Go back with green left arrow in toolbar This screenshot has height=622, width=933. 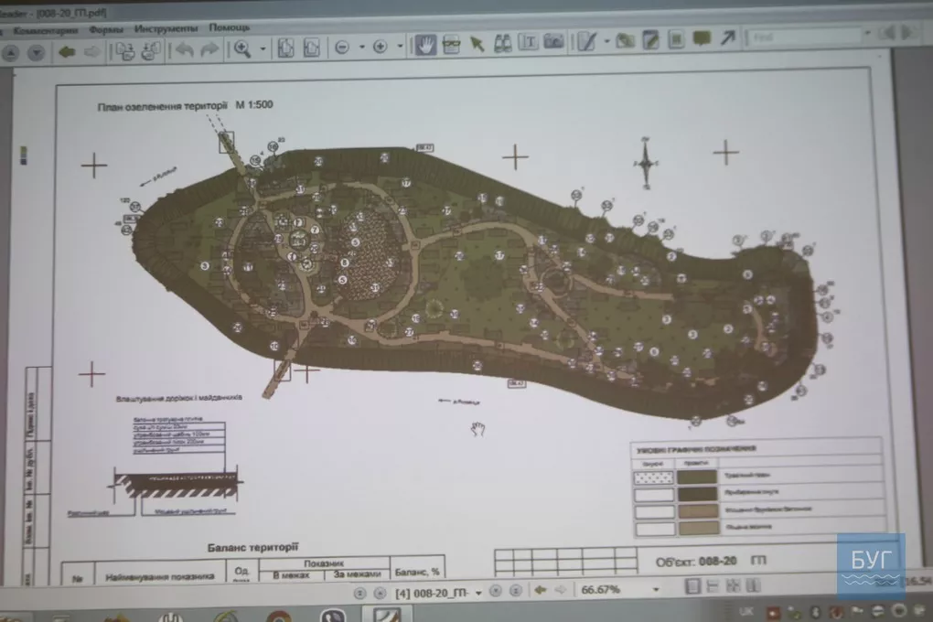point(66,52)
